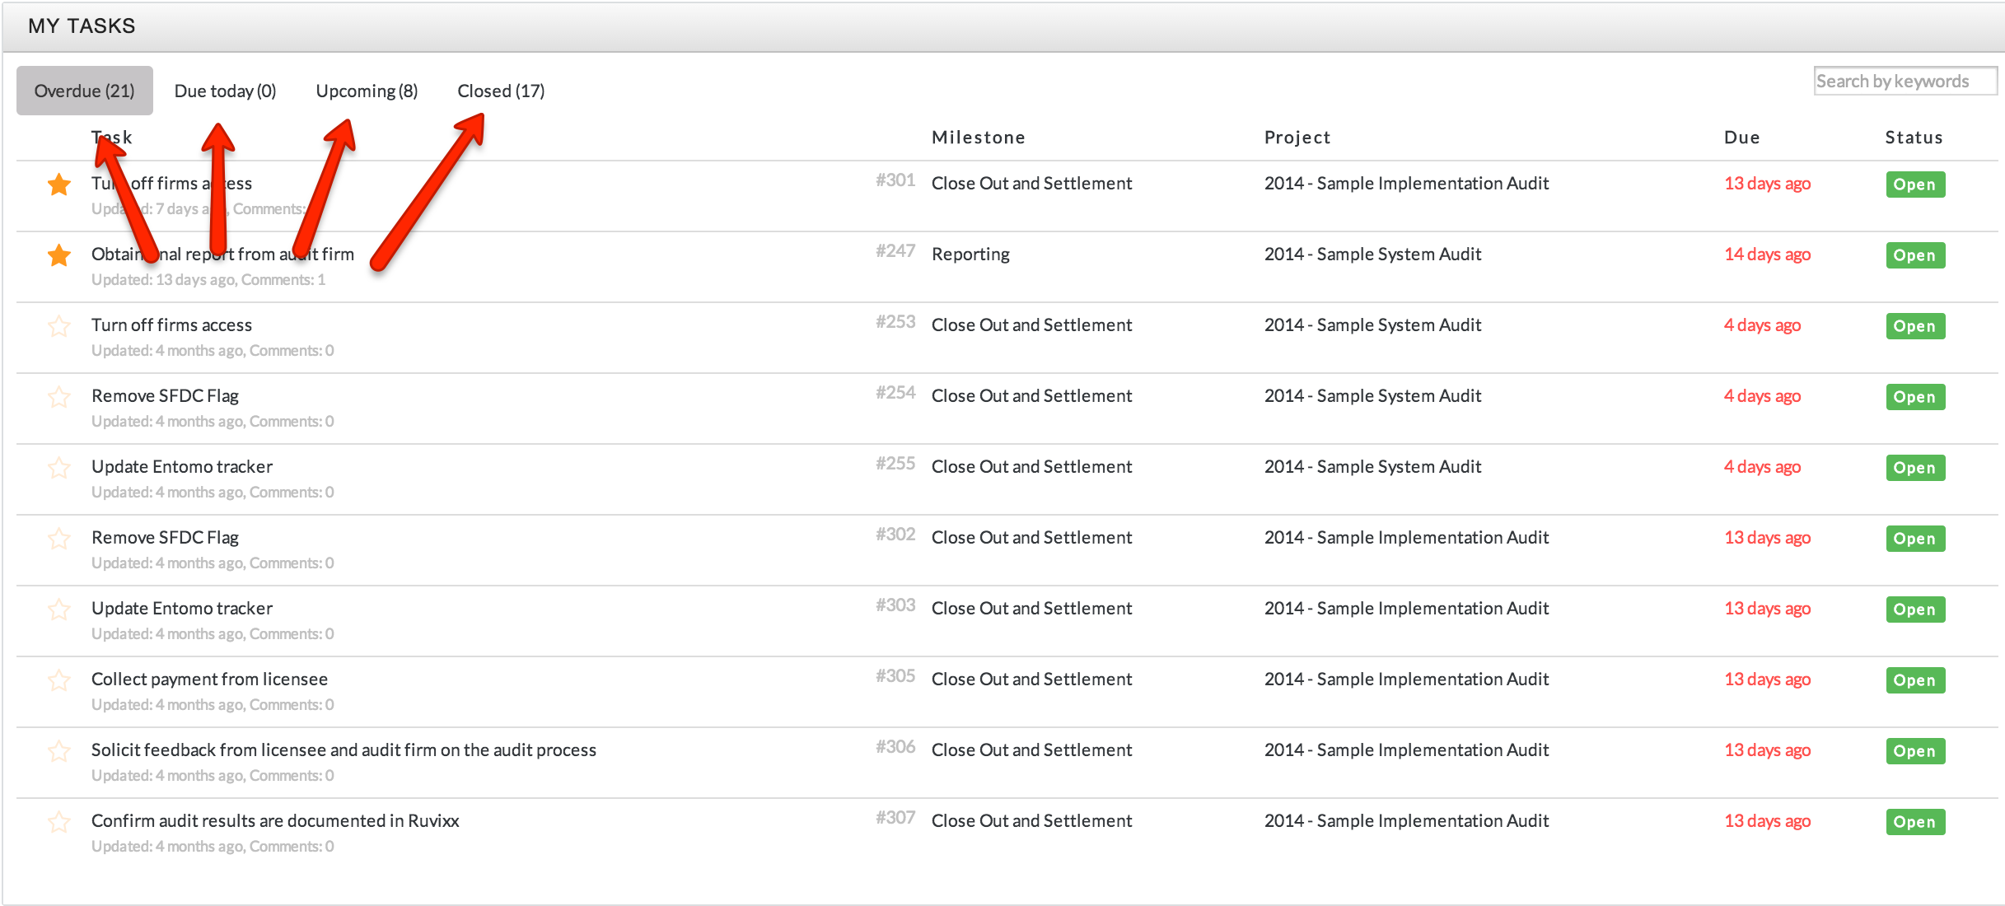This screenshot has width=2005, height=906.
Task: Select the Overdue (21) tab
Action: click(x=84, y=91)
